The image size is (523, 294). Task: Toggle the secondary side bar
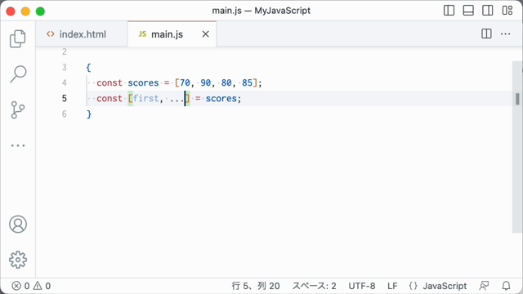(488, 11)
